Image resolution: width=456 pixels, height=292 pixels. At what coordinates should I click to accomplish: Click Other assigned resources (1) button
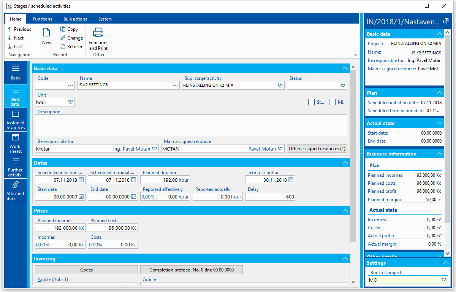pyautogui.click(x=317, y=149)
